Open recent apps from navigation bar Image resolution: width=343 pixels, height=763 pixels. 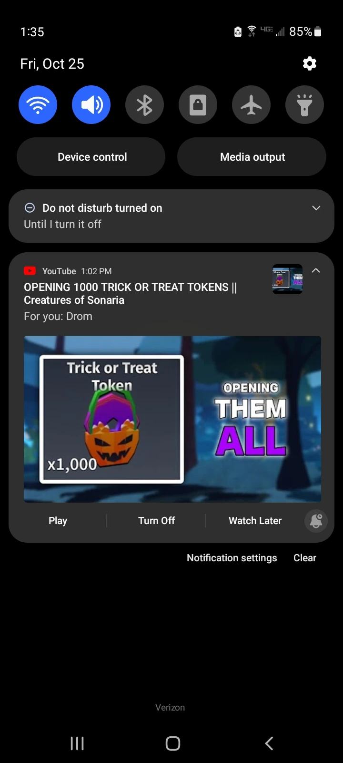click(77, 743)
